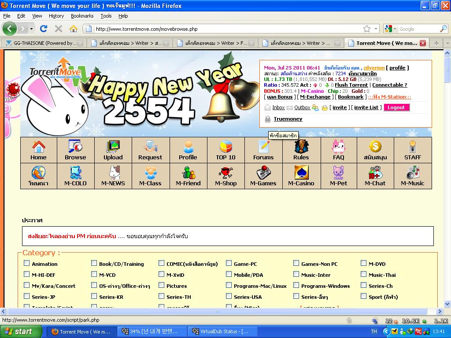Select the Series-KR category checkbox

(94, 296)
